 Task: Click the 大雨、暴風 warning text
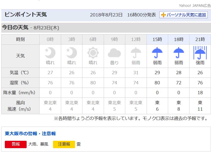pos(38,144)
